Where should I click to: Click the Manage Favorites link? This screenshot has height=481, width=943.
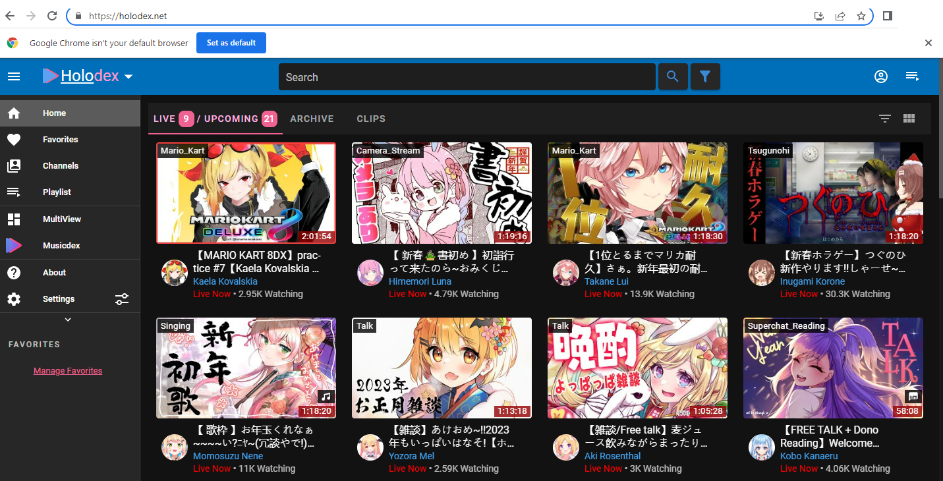(x=68, y=370)
